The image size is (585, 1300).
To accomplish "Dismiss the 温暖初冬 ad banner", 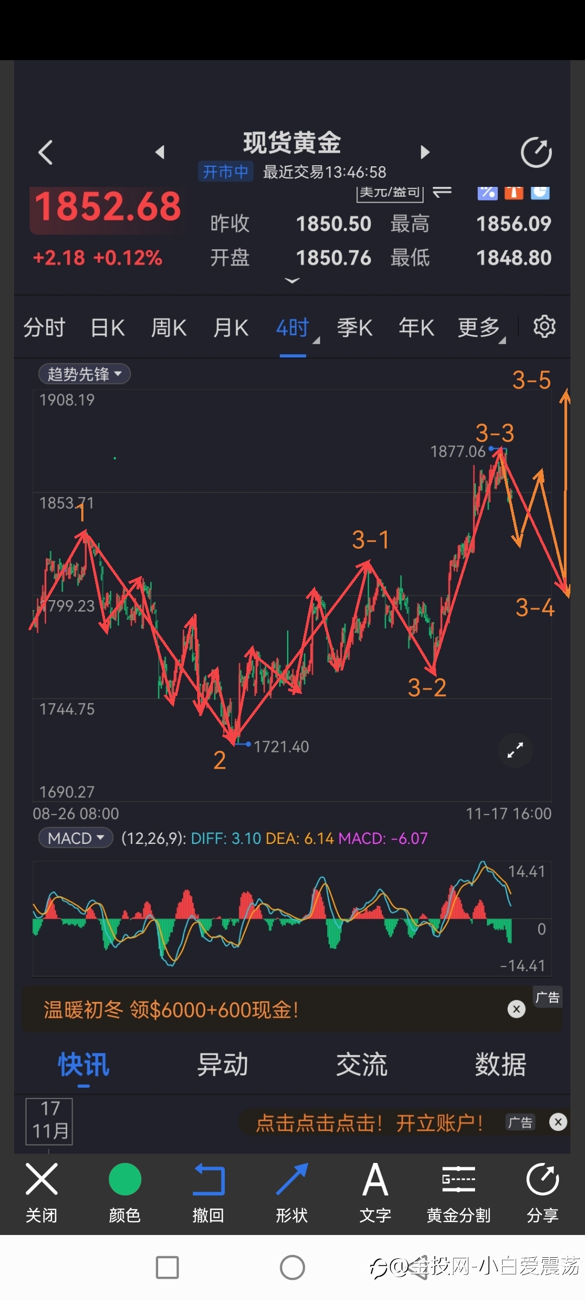I will [516, 1009].
